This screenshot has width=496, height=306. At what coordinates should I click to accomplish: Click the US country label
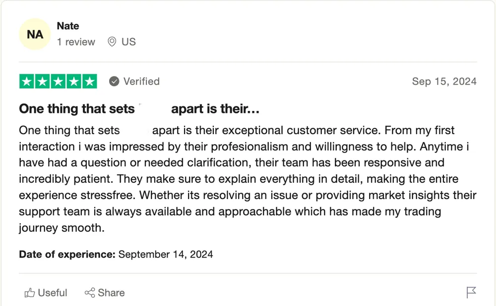(x=128, y=42)
